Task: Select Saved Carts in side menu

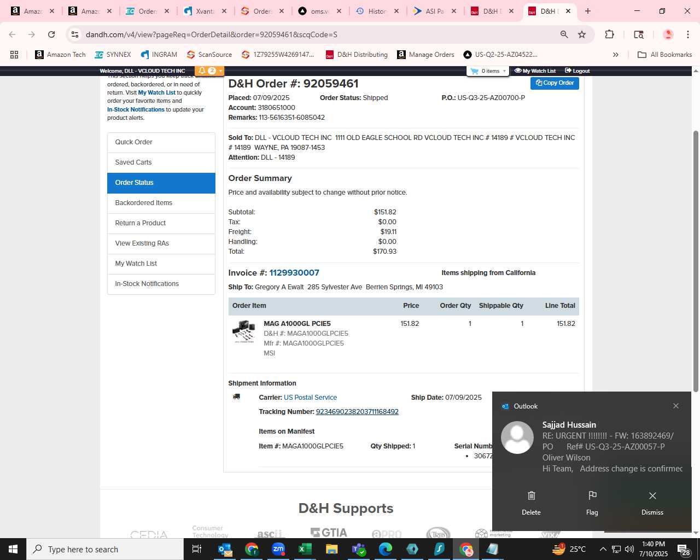Action: point(161,162)
